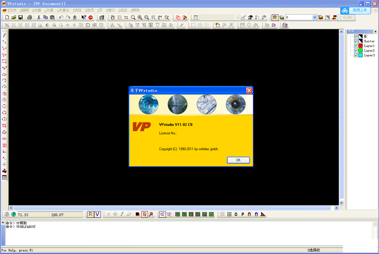Click the grid hash icon in bottom toolbar
This screenshot has width=379, height=254.
pos(230,214)
